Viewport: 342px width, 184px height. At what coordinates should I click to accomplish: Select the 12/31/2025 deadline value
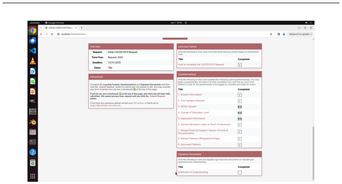click(x=114, y=63)
